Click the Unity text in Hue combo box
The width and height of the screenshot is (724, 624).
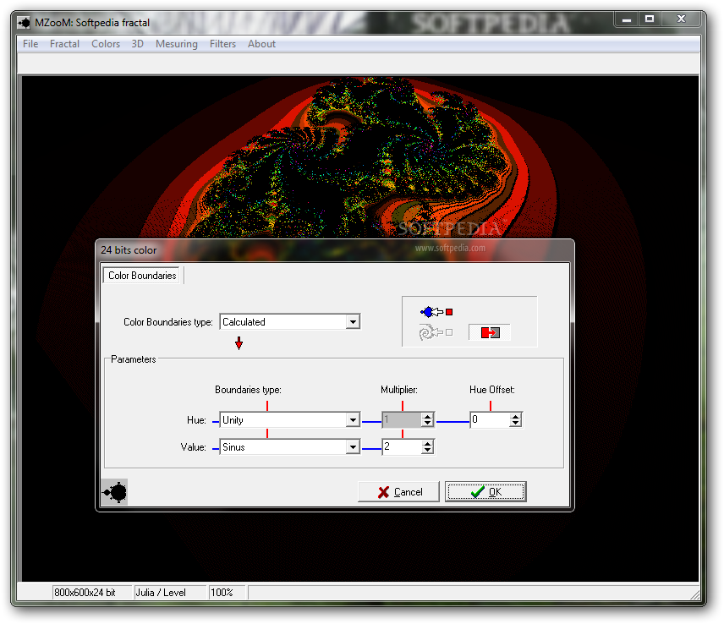click(x=233, y=420)
